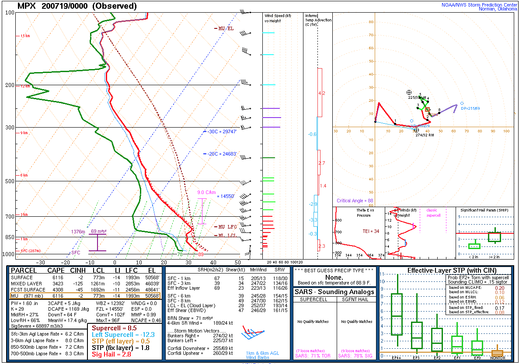Click the "Significant Hail Param (SHIP)" title
The image size is (519, 364).
485,210
